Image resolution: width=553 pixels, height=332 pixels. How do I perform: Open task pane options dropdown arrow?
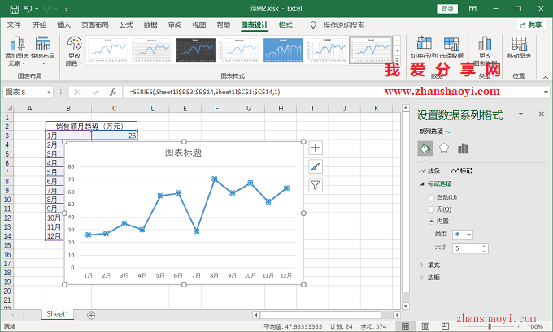coord(520,114)
